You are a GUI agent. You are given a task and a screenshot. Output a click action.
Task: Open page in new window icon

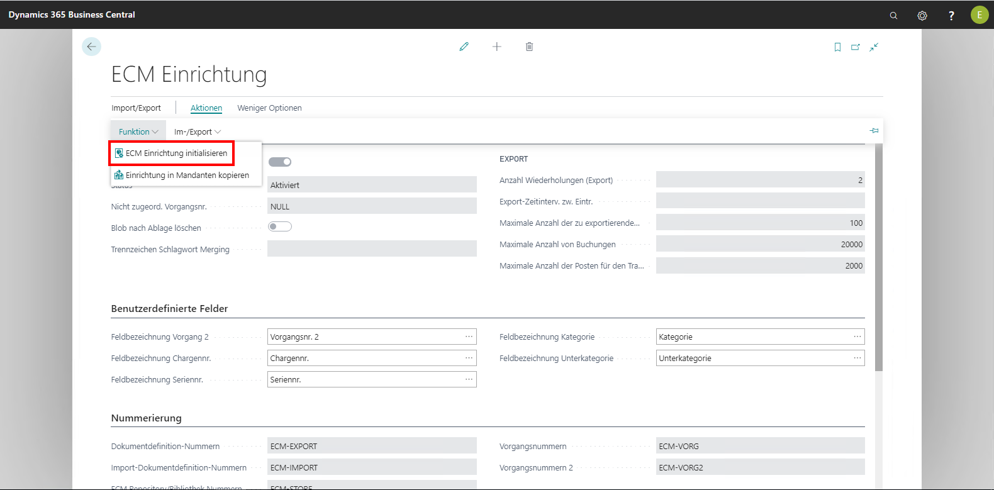click(x=856, y=47)
